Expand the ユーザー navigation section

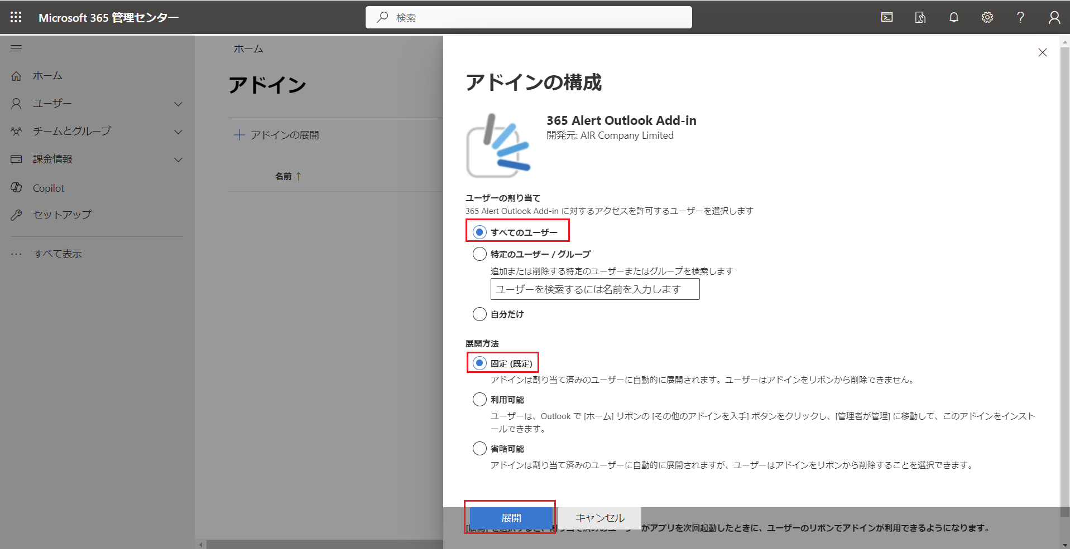[x=178, y=104]
